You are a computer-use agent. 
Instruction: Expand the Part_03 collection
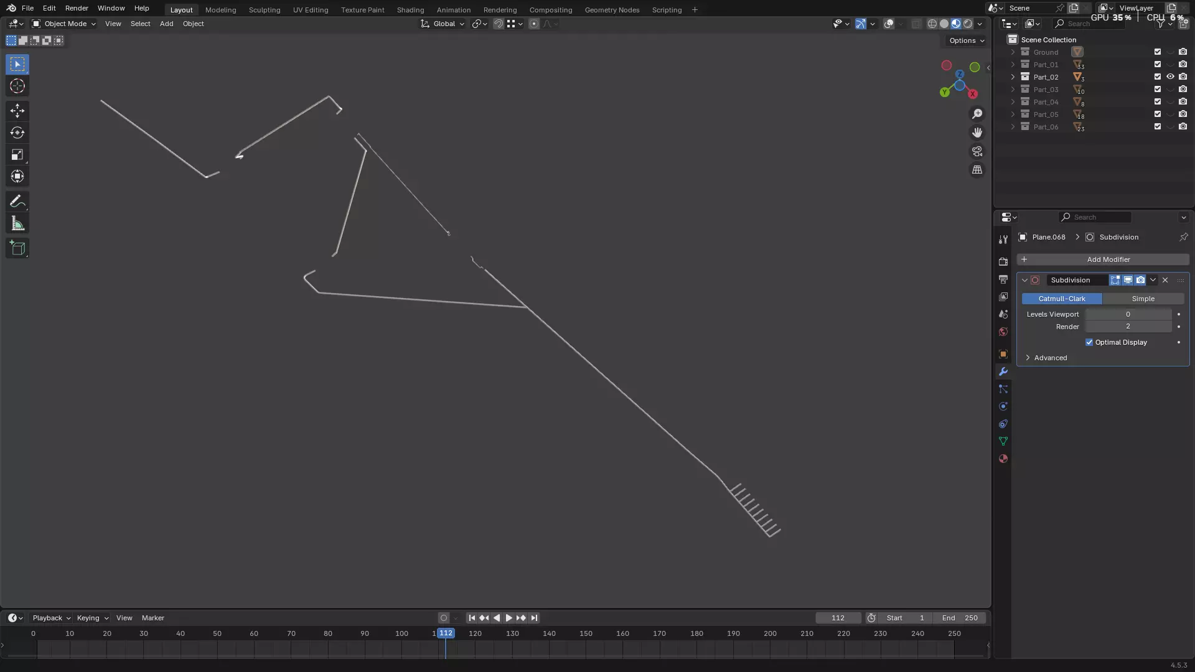coord(1013,90)
